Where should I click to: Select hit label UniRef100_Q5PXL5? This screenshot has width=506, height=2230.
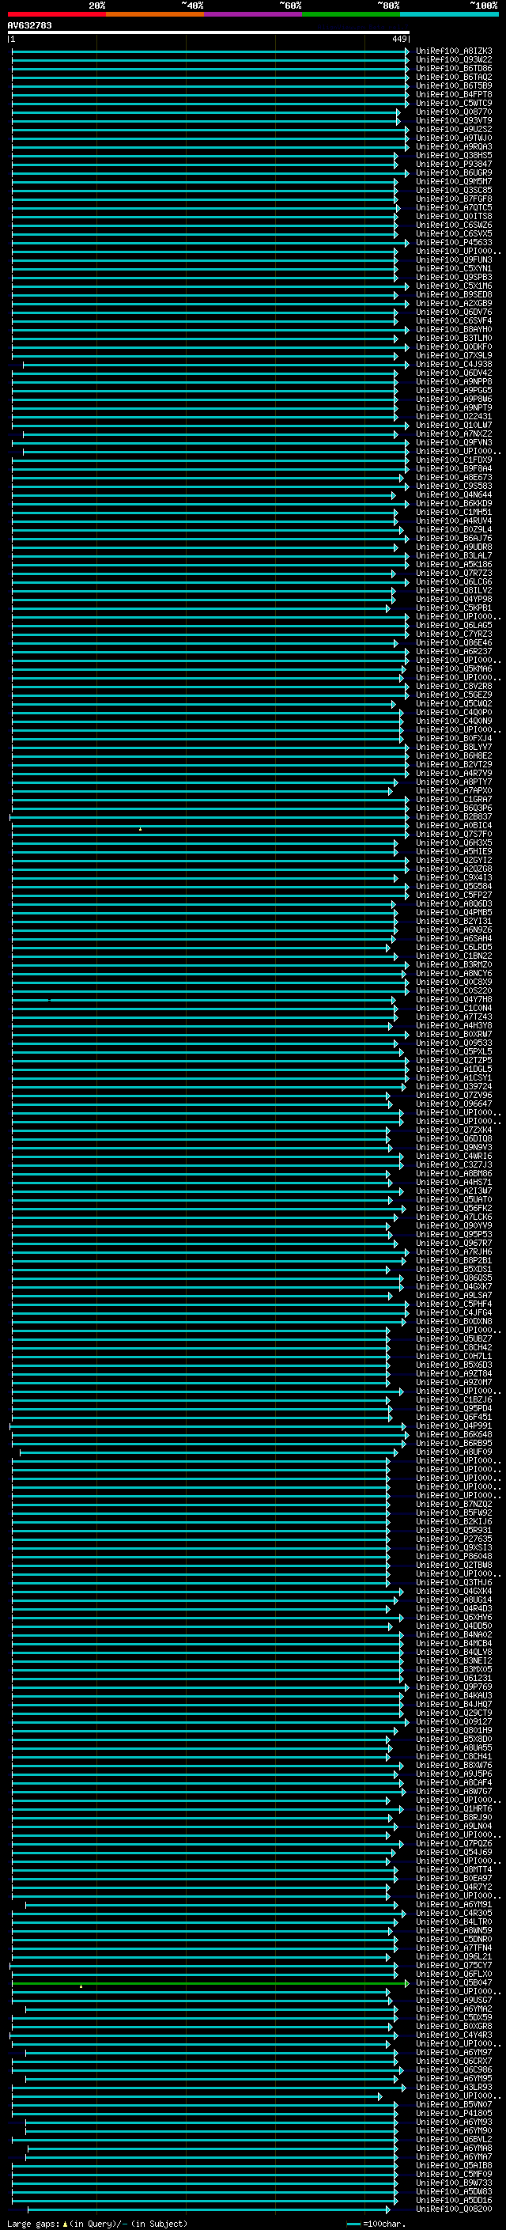pos(453,1052)
